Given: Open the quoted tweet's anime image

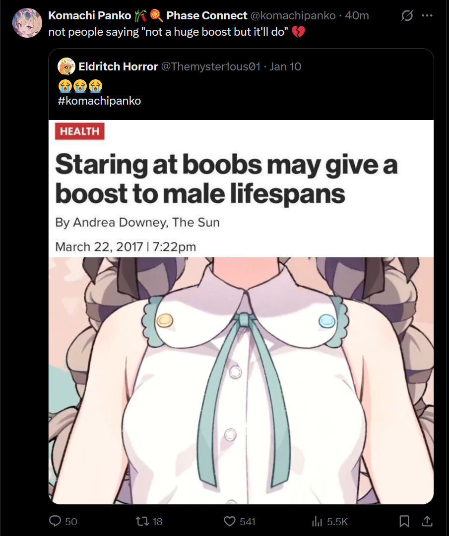Looking at the screenshot, I should [241, 380].
